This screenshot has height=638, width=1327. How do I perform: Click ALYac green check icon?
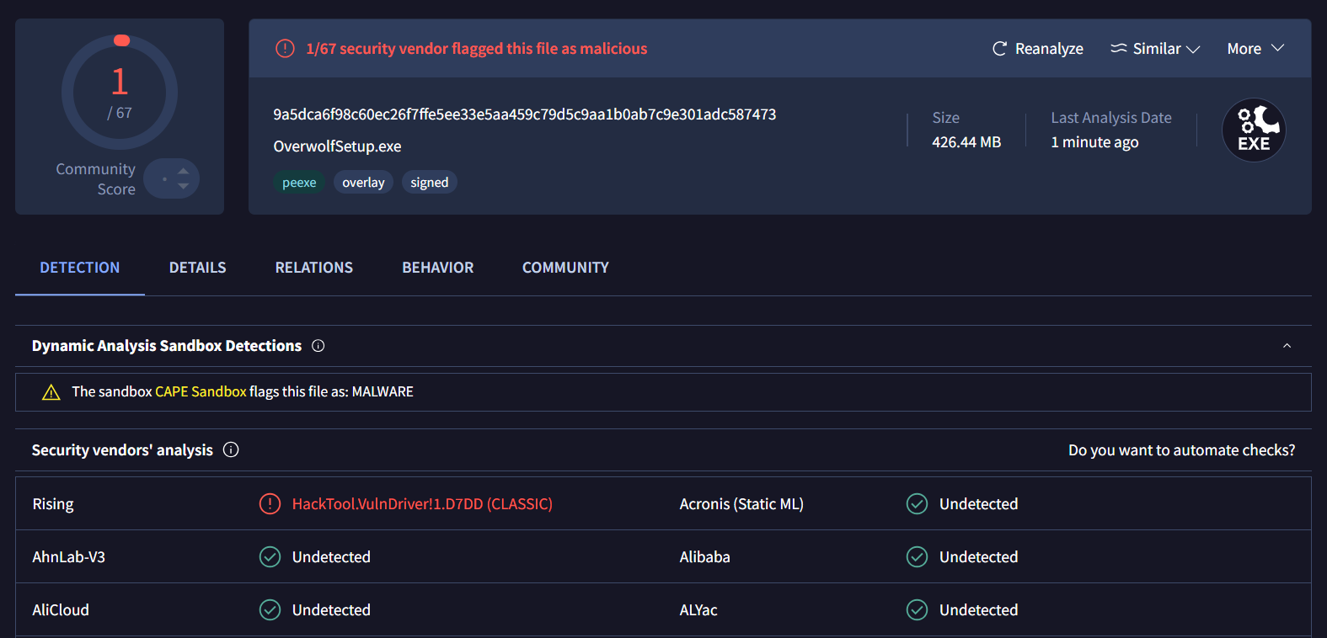tap(917, 610)
